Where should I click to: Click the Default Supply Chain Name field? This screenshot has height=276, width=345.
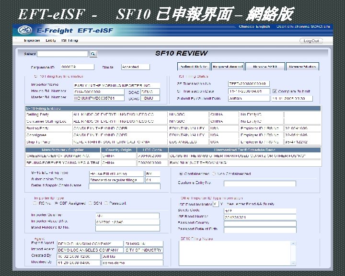point(125,186)
